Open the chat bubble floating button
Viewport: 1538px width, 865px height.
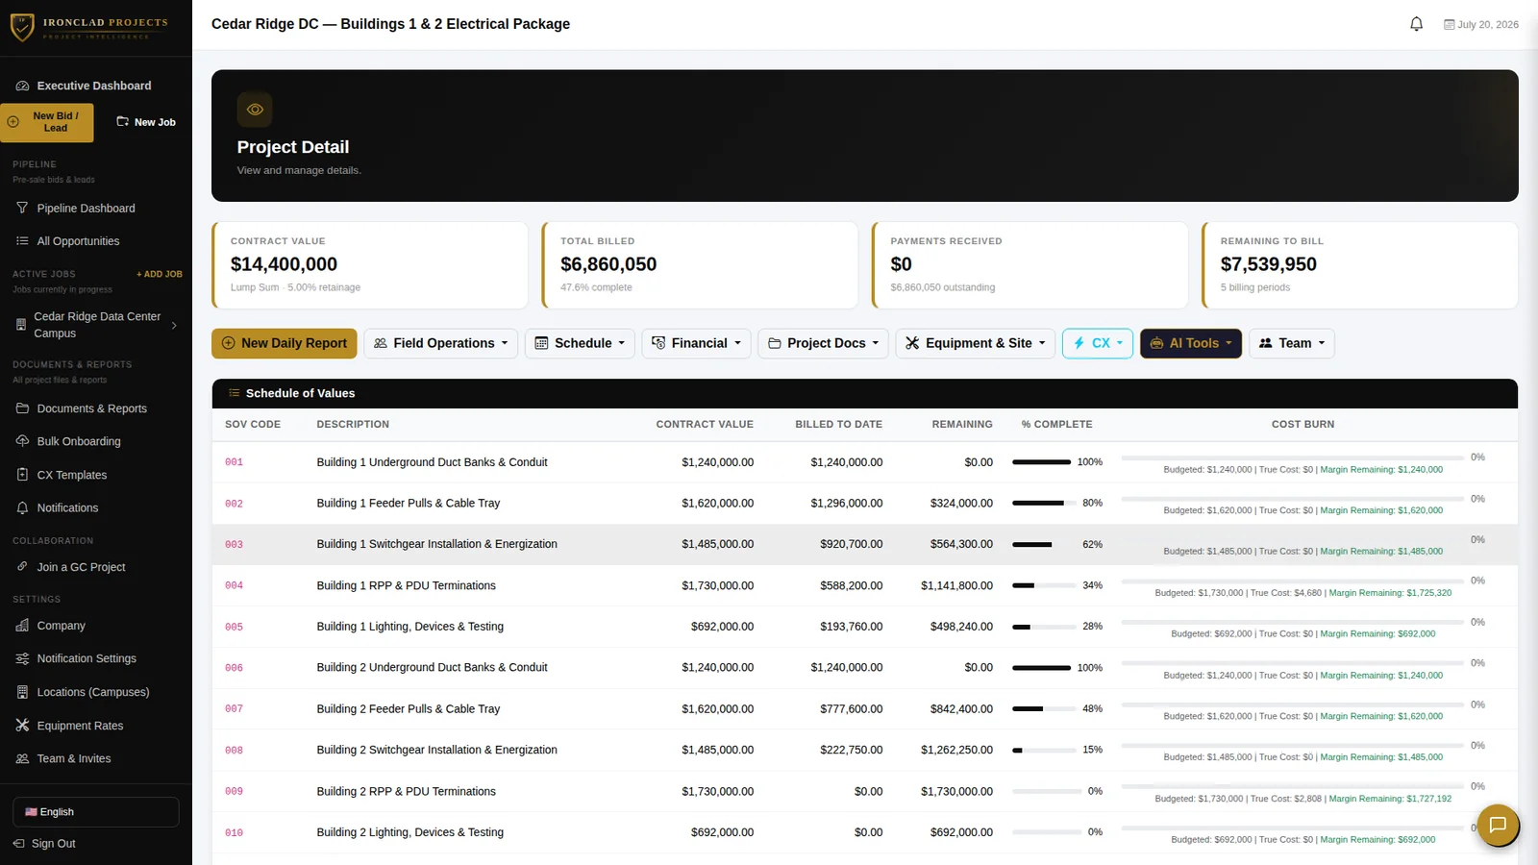[1498, 825]
